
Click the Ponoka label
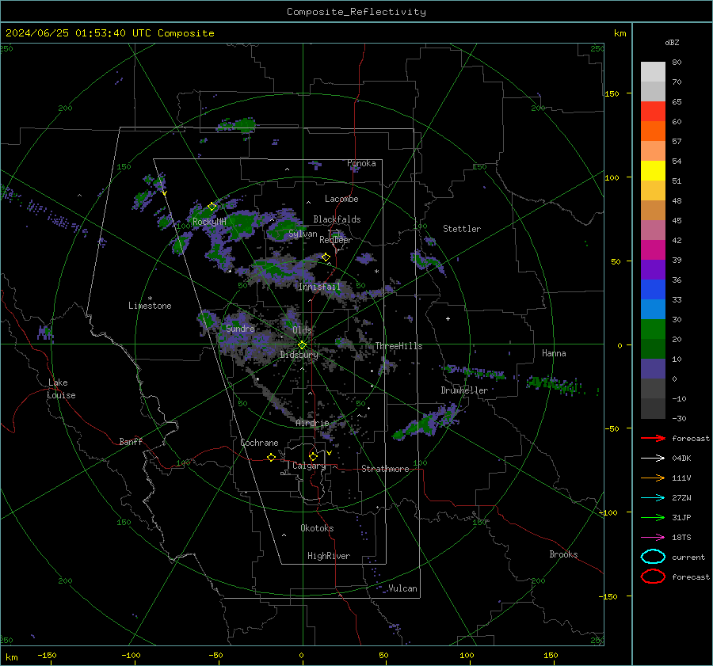361,163
